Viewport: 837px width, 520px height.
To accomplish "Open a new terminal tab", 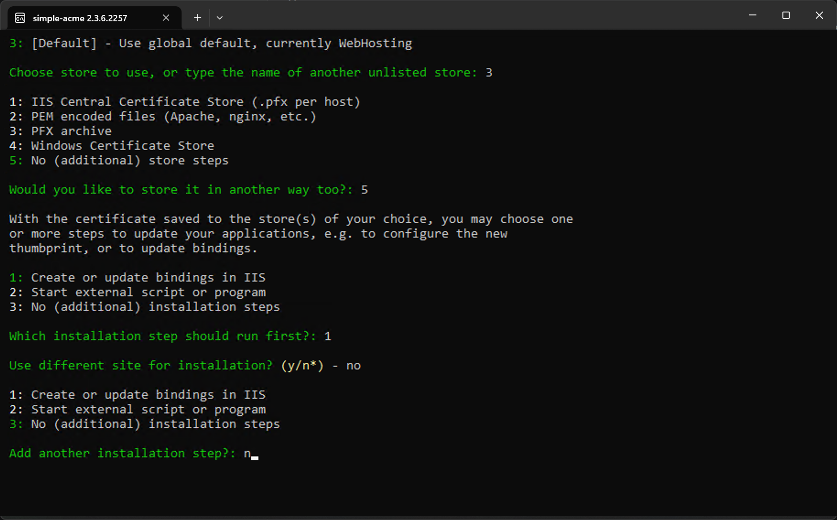I will 197,18.
